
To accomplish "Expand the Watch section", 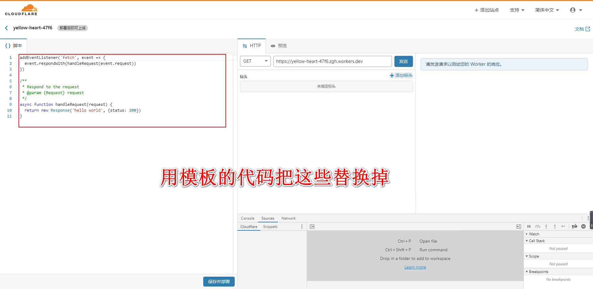I will [527, 234].
